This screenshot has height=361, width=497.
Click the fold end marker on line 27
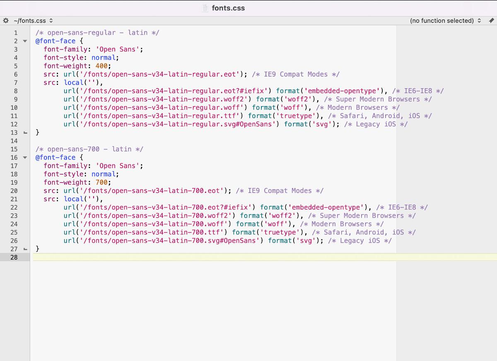click(25, 249)
